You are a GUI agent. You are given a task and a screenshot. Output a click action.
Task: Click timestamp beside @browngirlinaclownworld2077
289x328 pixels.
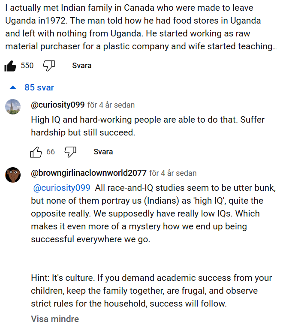click(173, 173)
